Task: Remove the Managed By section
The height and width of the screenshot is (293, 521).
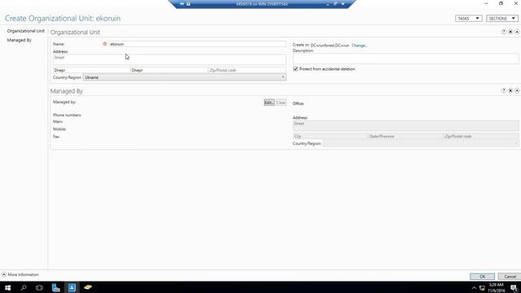Action: (x=510, y=90)
